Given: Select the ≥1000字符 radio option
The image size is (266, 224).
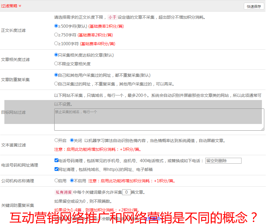Looking at the screenshot, I should coord(56,43).
